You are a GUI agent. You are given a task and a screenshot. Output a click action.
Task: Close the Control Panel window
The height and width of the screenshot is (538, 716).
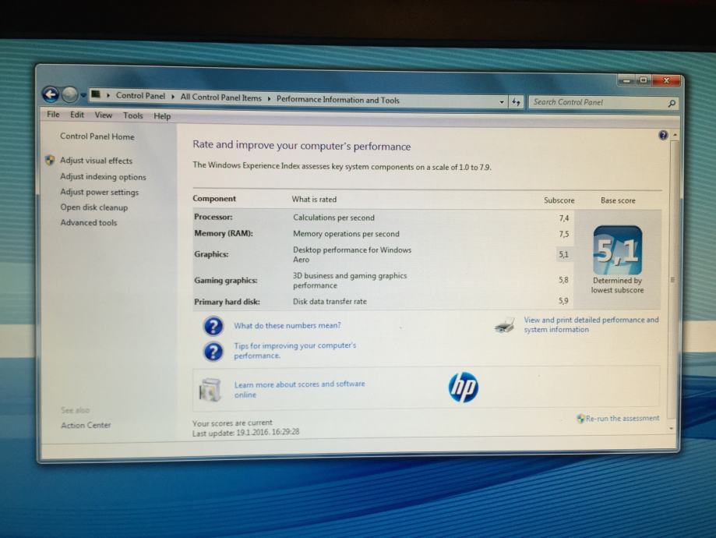click(x=666, y=81)
